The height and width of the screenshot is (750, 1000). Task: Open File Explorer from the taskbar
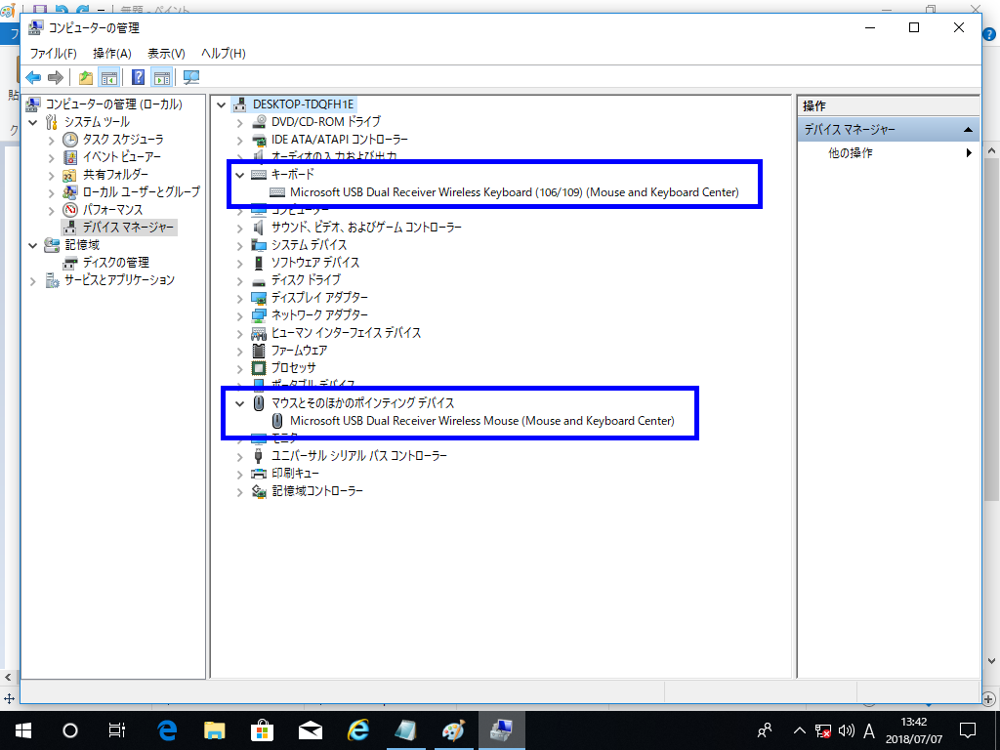(x=215, y=729)
